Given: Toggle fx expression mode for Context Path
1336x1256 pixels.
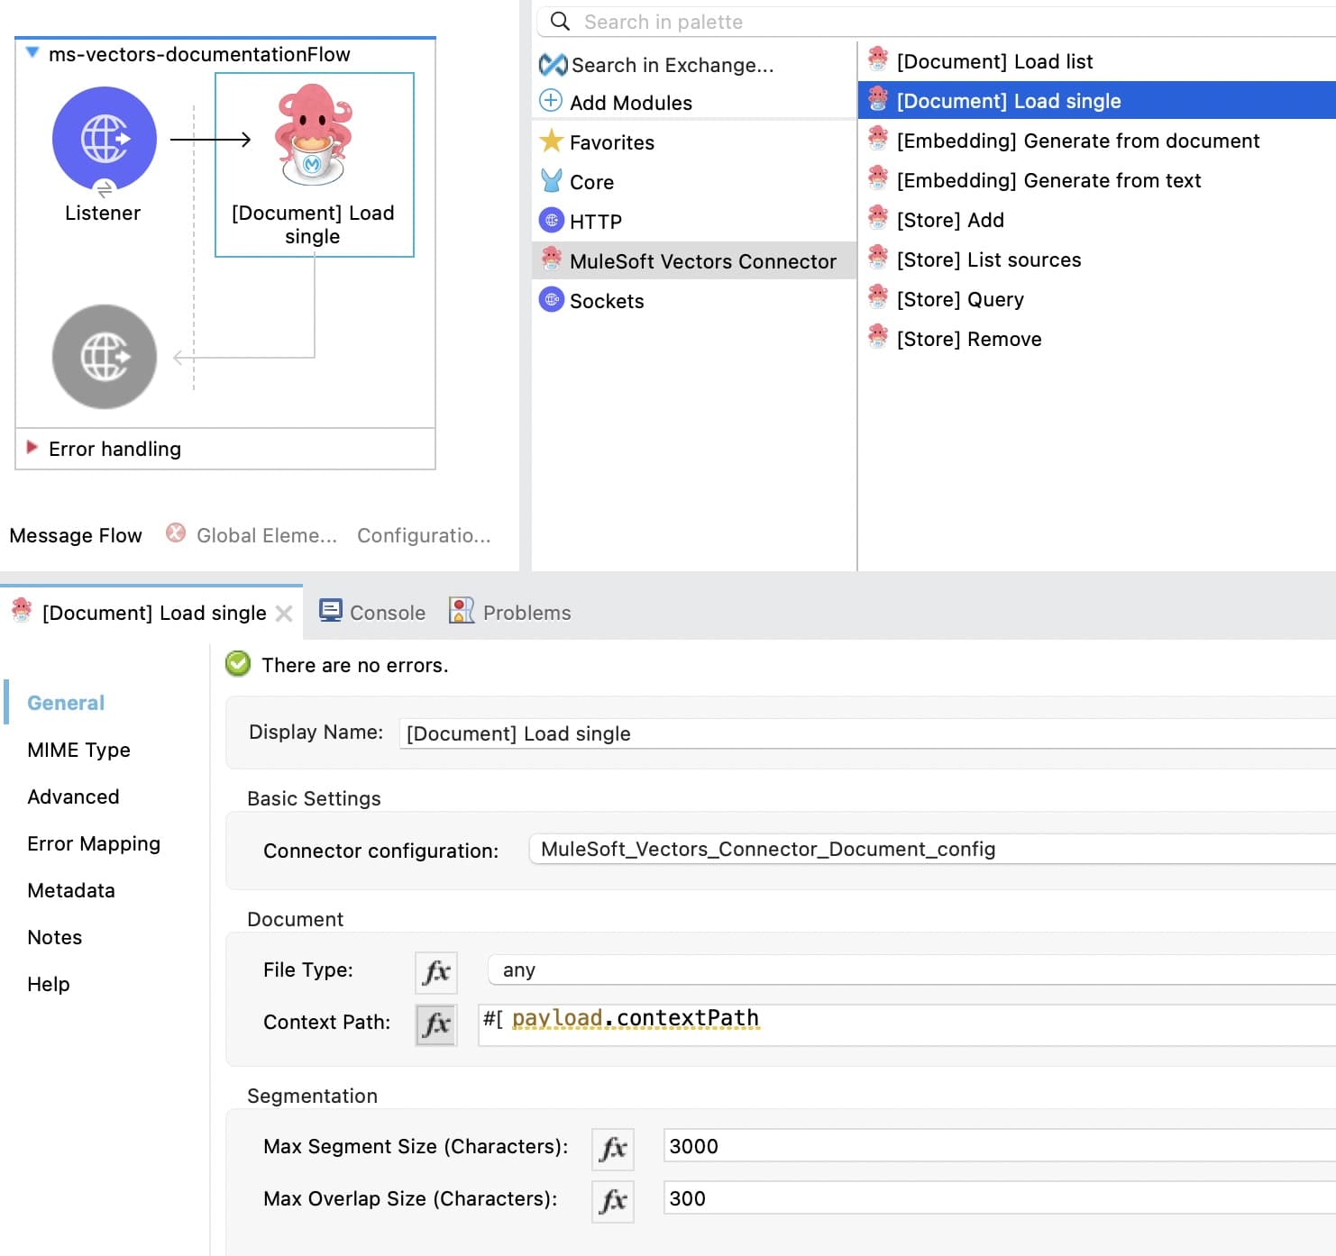Looking at the screenshot, I should [x=436, y=1025].
